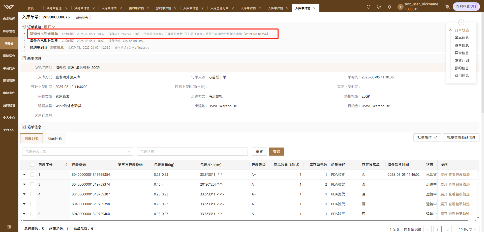The height and width of the screenshot is (232, 484).
Task: Expand package row 4 triangle
Action: tap(24, 194)
